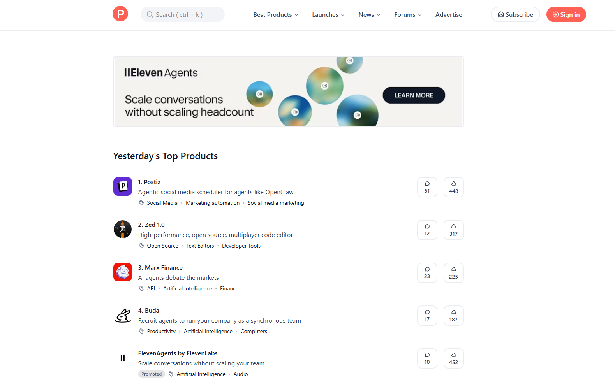Click Zed's multiplayer code editor description
615x388 pixels.
(215, 235)
